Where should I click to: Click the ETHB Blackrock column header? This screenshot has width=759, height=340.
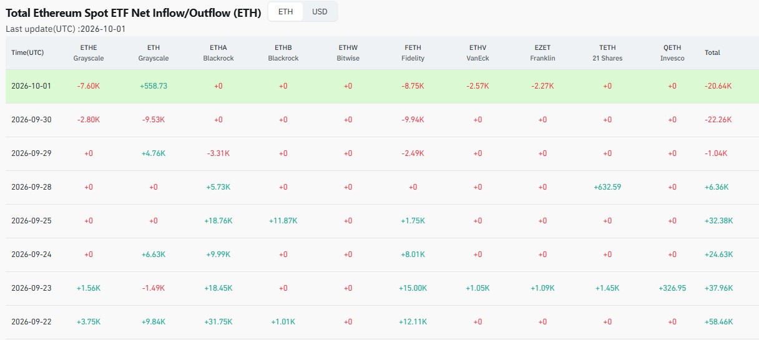[283, 52]
